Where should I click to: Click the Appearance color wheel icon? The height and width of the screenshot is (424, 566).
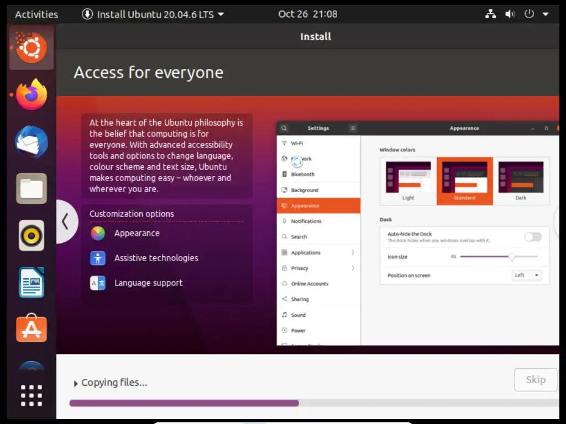98,234
